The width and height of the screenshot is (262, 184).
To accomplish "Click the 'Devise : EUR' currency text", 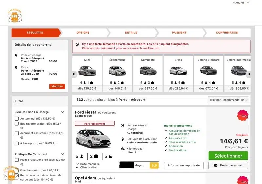I will 29,79.
